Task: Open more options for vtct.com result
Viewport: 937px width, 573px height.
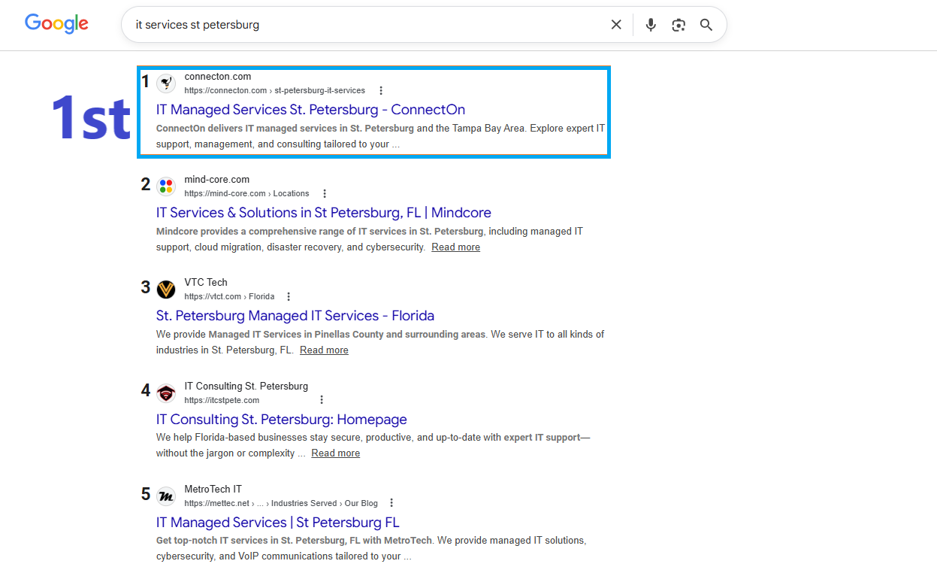Action: point(289,296)
